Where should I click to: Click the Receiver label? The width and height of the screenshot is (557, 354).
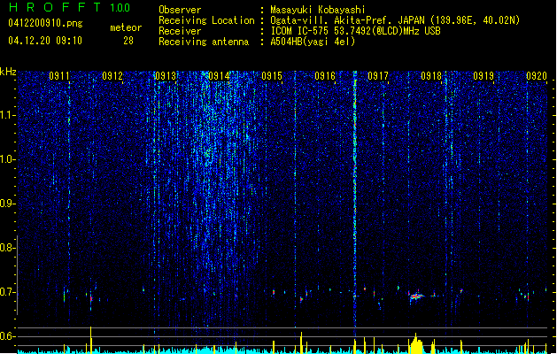coord(180,31)
